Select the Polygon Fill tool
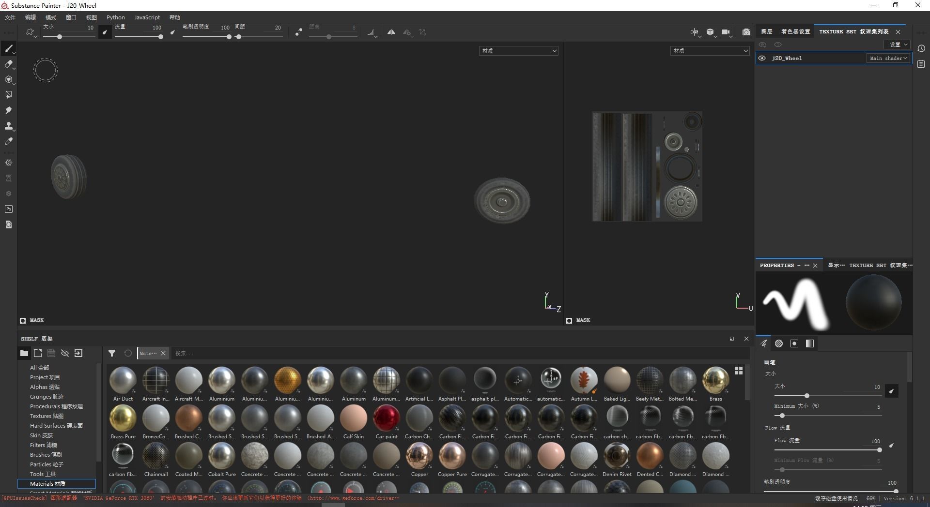 (x=8, y=95)
